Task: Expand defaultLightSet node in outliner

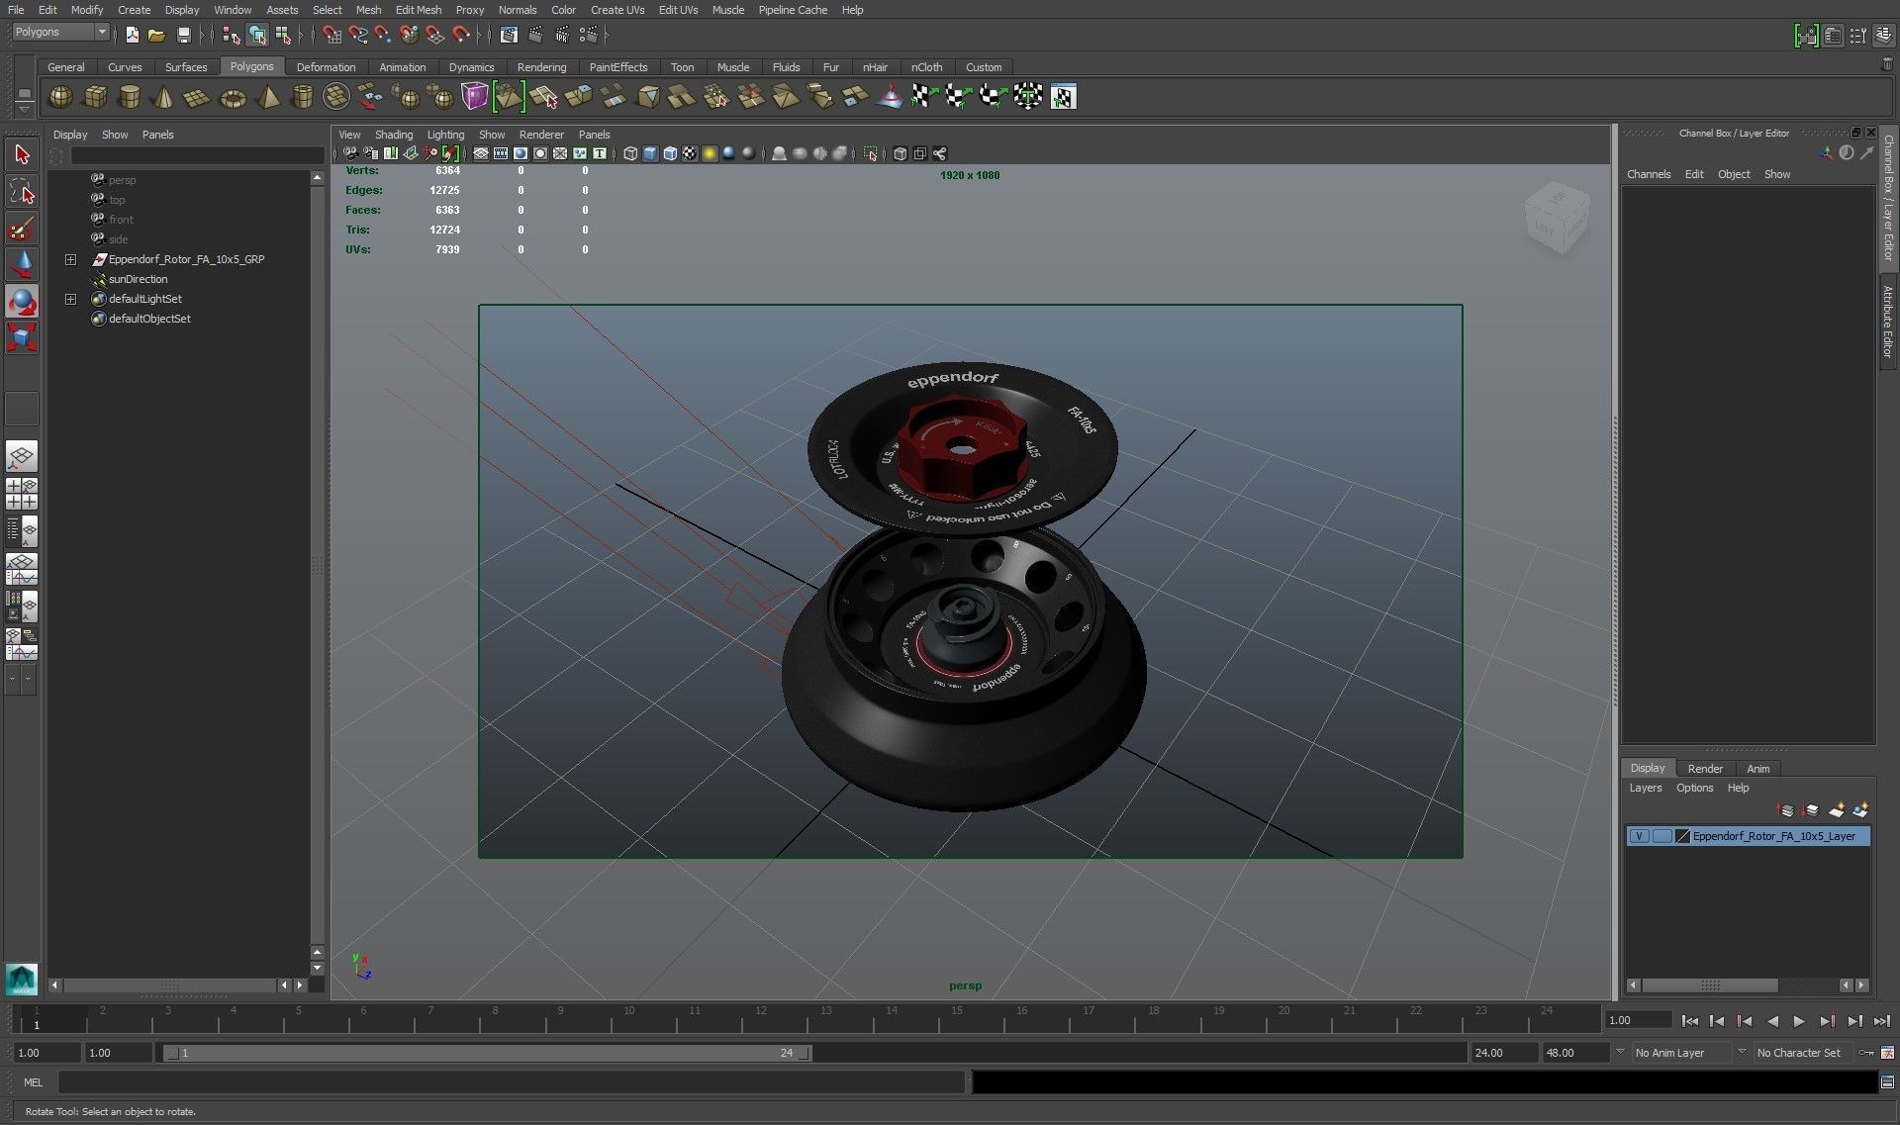Action: pos(70,299)
